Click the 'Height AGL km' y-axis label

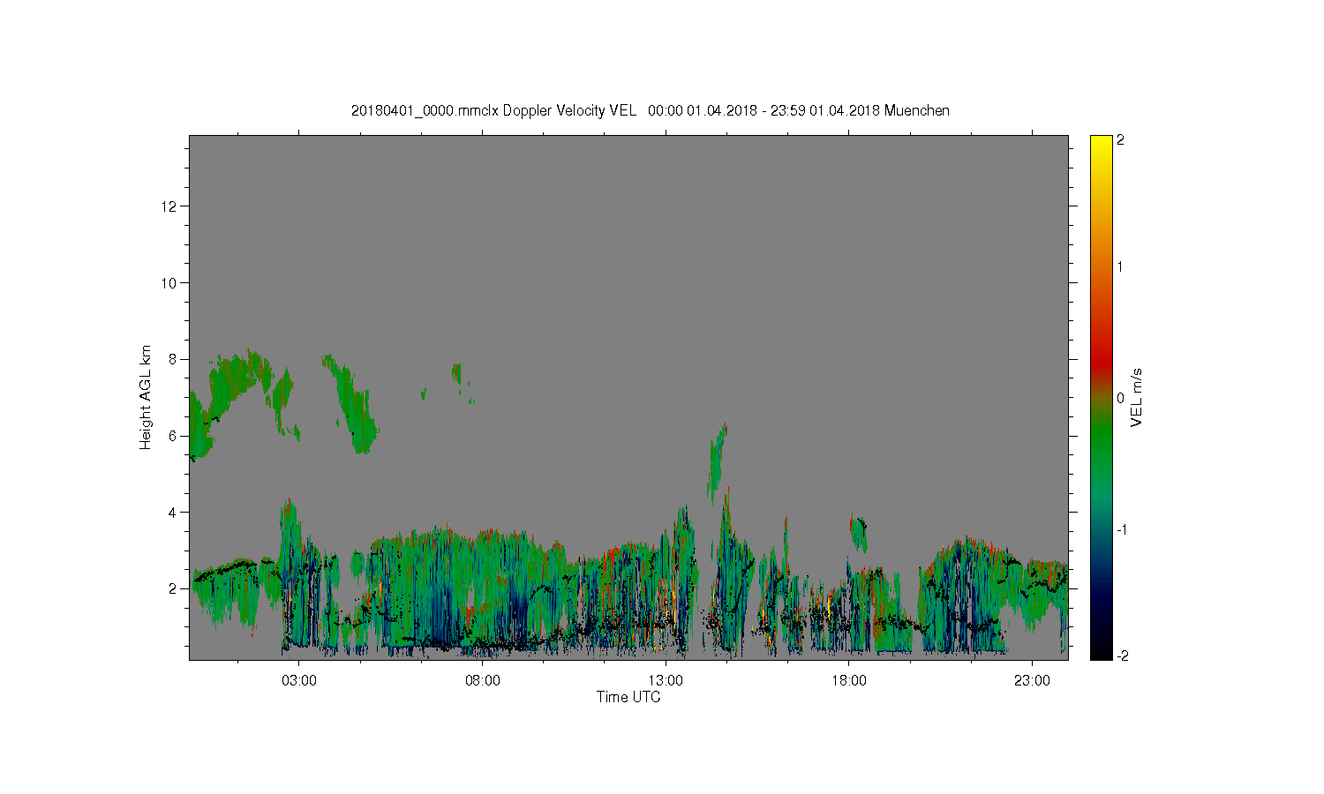click(x=145, y=397)
